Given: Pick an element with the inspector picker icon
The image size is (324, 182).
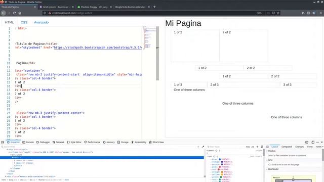Looking at the screenshot, I should coord(3,142).
